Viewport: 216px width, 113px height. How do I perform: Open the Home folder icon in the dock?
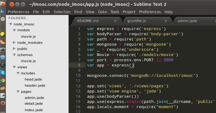click(3, 4)
